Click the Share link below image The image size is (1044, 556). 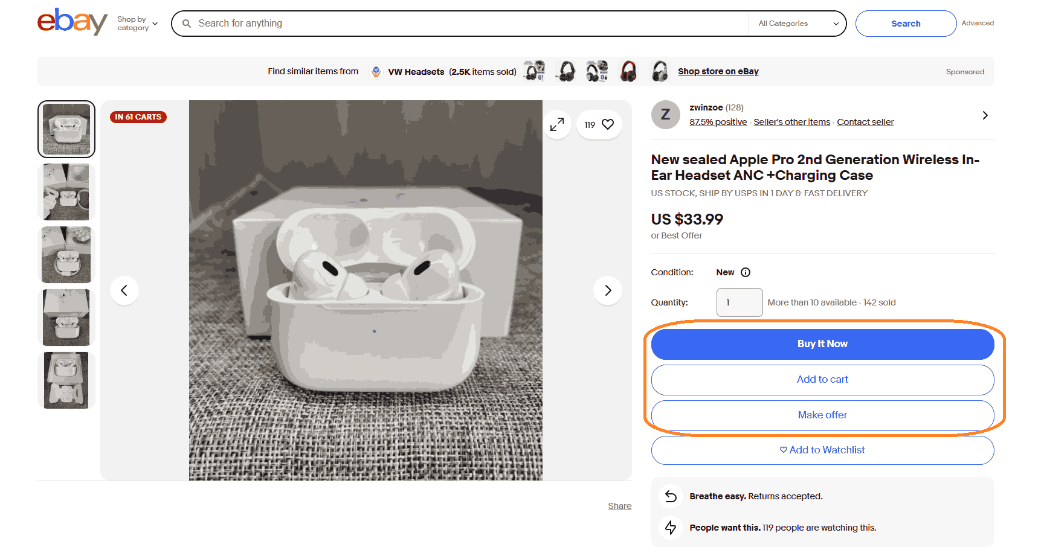tap(620, 506)
